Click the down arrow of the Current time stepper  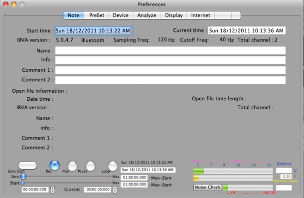(115, 191)
